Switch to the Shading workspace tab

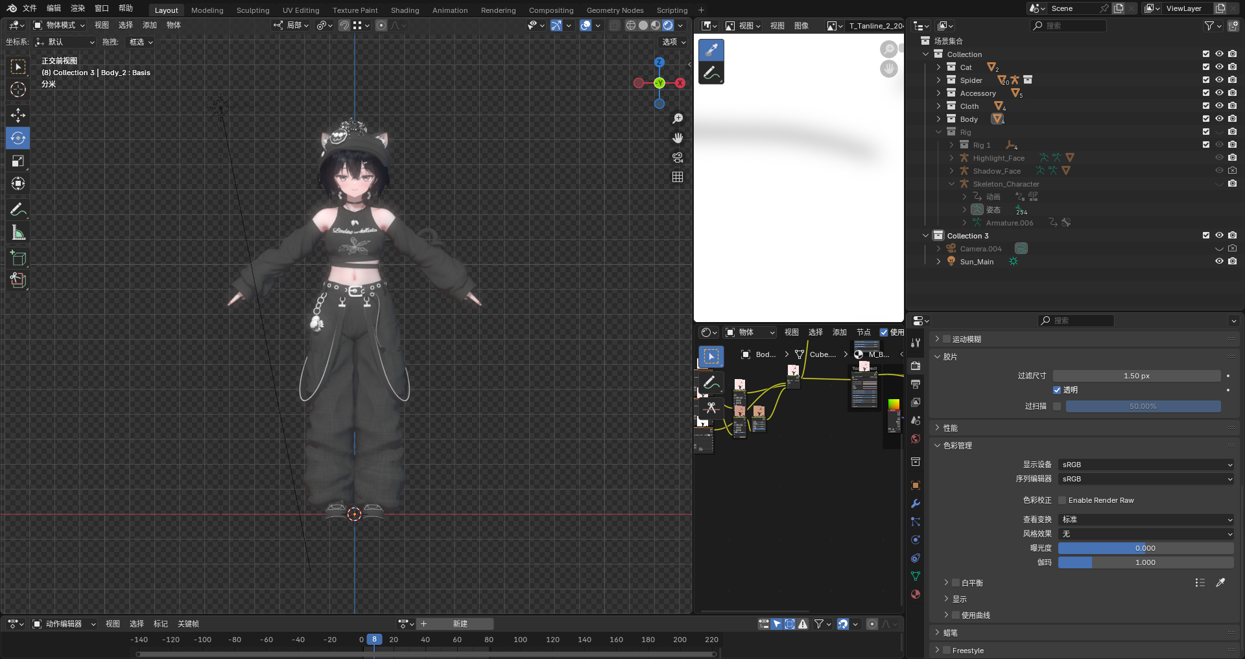[405, 10]
